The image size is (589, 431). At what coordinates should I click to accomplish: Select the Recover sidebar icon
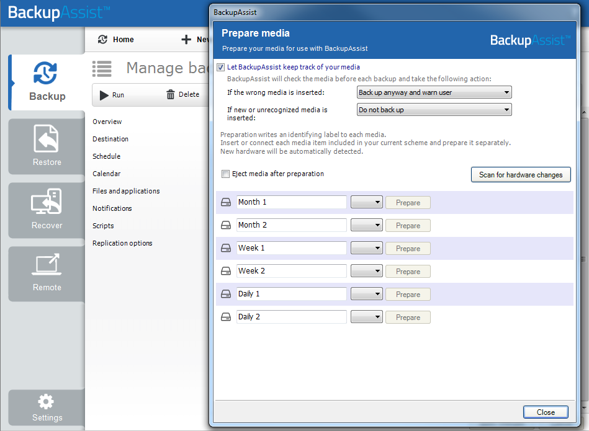point(47,202)
